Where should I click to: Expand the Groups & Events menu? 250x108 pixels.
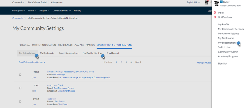click(62, 10)
